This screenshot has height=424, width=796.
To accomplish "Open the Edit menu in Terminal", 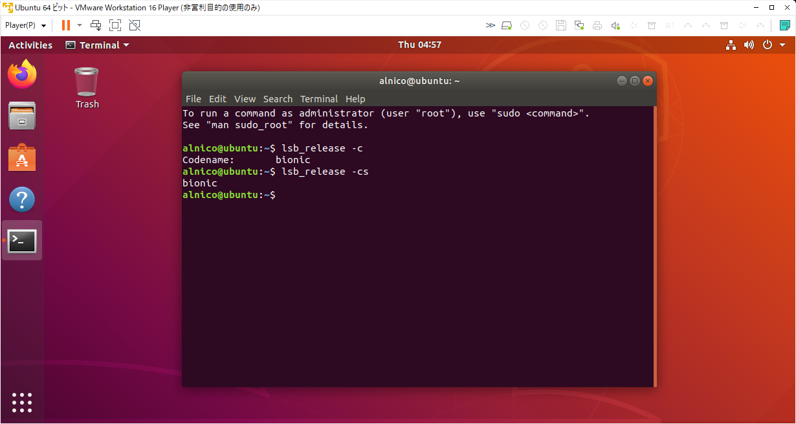I will point(217,99).
